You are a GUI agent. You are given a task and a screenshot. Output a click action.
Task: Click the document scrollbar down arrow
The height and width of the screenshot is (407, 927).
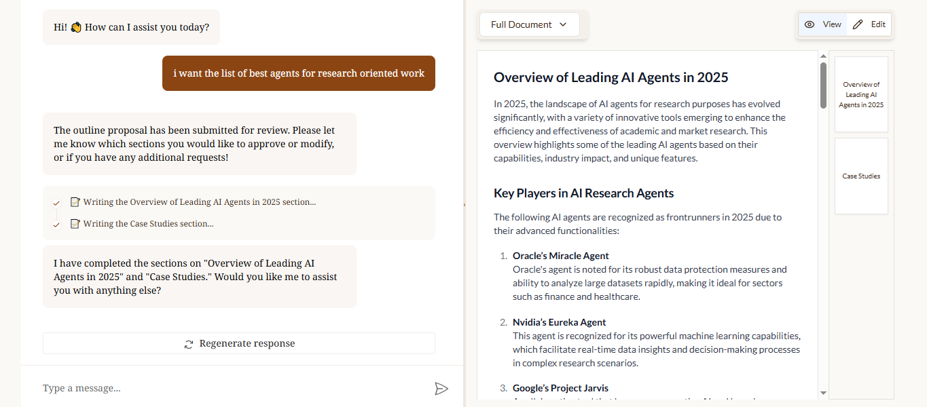point(823,393)
